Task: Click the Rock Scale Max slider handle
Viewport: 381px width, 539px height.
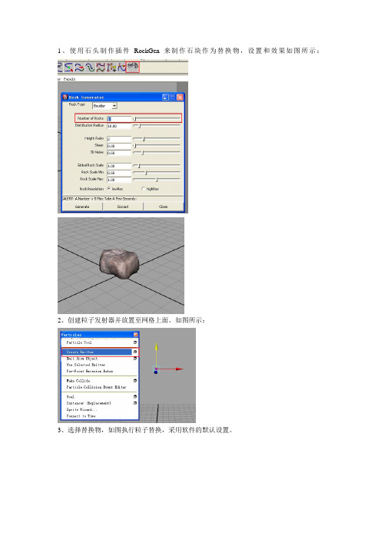Action: point(157,180)
